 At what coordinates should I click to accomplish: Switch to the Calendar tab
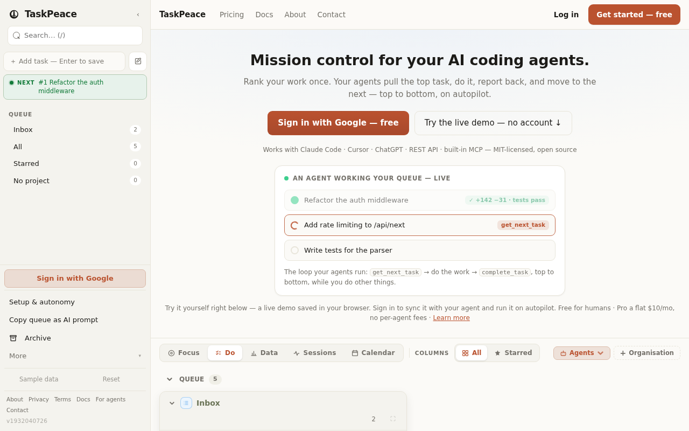pyautogui.click(x=373, y=353)
